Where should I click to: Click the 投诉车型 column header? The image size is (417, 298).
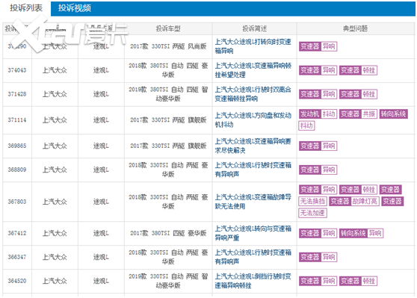(x=168, y=28)
